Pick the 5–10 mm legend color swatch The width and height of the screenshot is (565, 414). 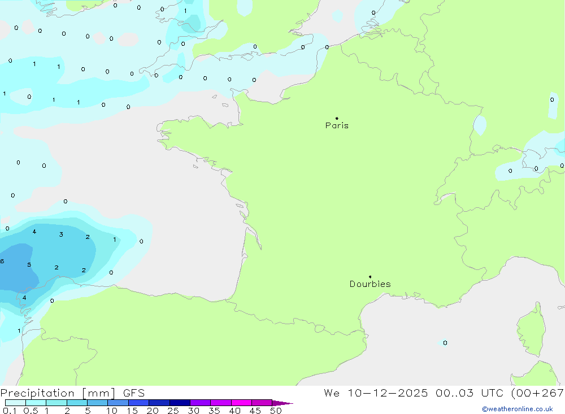(x=98, y=403)
